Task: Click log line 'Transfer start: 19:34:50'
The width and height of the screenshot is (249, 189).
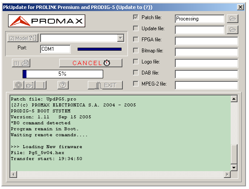Action: [46, 159]
